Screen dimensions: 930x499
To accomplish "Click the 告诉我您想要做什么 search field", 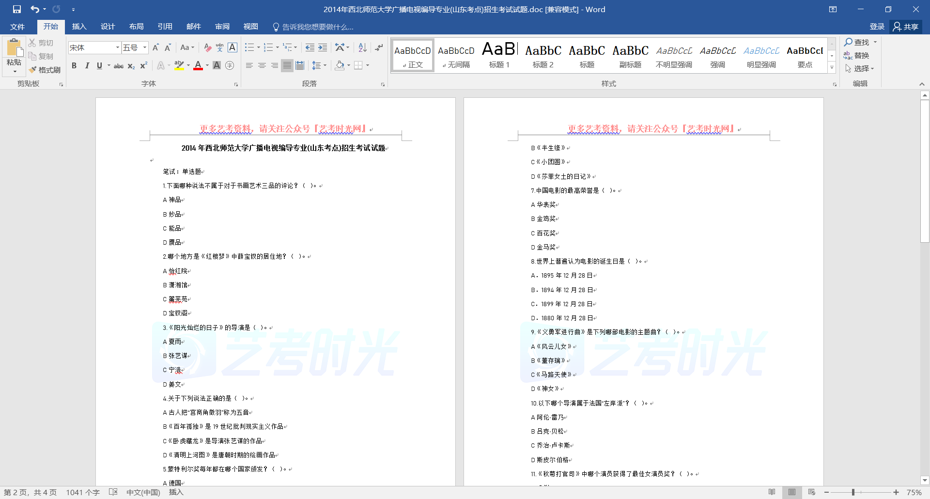I will click(x=317, y=27).
